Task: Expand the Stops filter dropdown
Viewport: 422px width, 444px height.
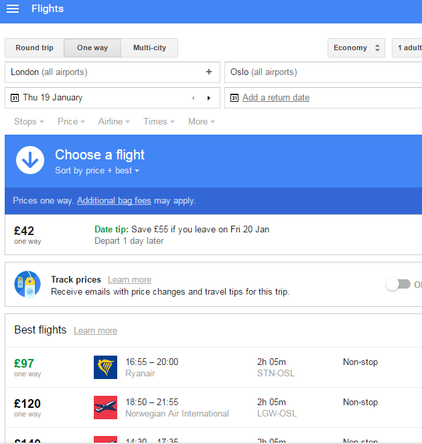Action: pyautogui.click(x=29, y=121)
